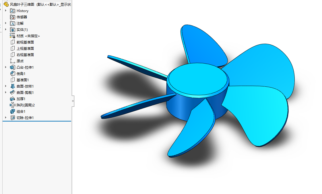322x194 pixels.
Task: Select the 上视基准面 plane icon
Action: [13, 49]
